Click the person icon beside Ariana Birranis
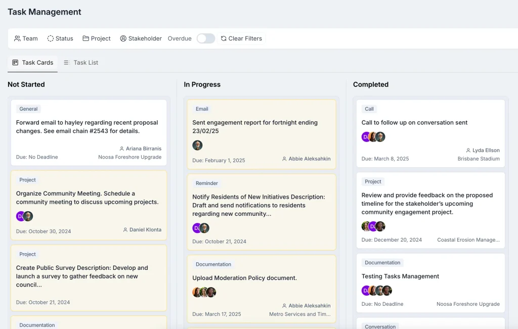The height and width of the screenshot is (329, 518). 122,149
